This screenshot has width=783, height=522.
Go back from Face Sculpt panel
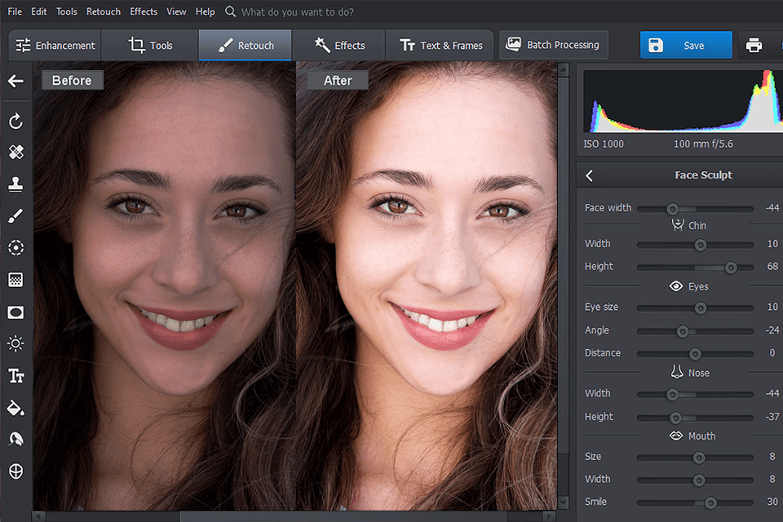(590, 175)
